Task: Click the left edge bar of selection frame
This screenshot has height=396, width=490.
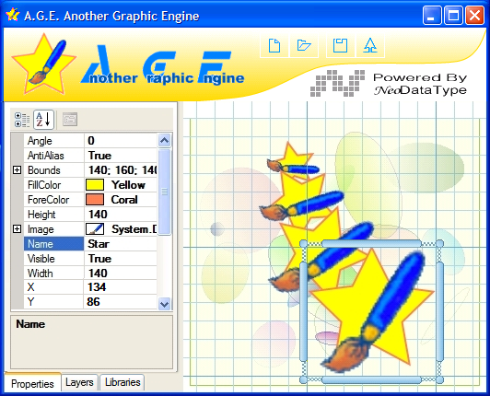Action: tap(303, 311)
